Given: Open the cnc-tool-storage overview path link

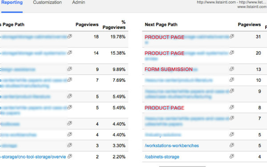Looking at the screenshot, I should pyautogui.click(x=33, y=157).
